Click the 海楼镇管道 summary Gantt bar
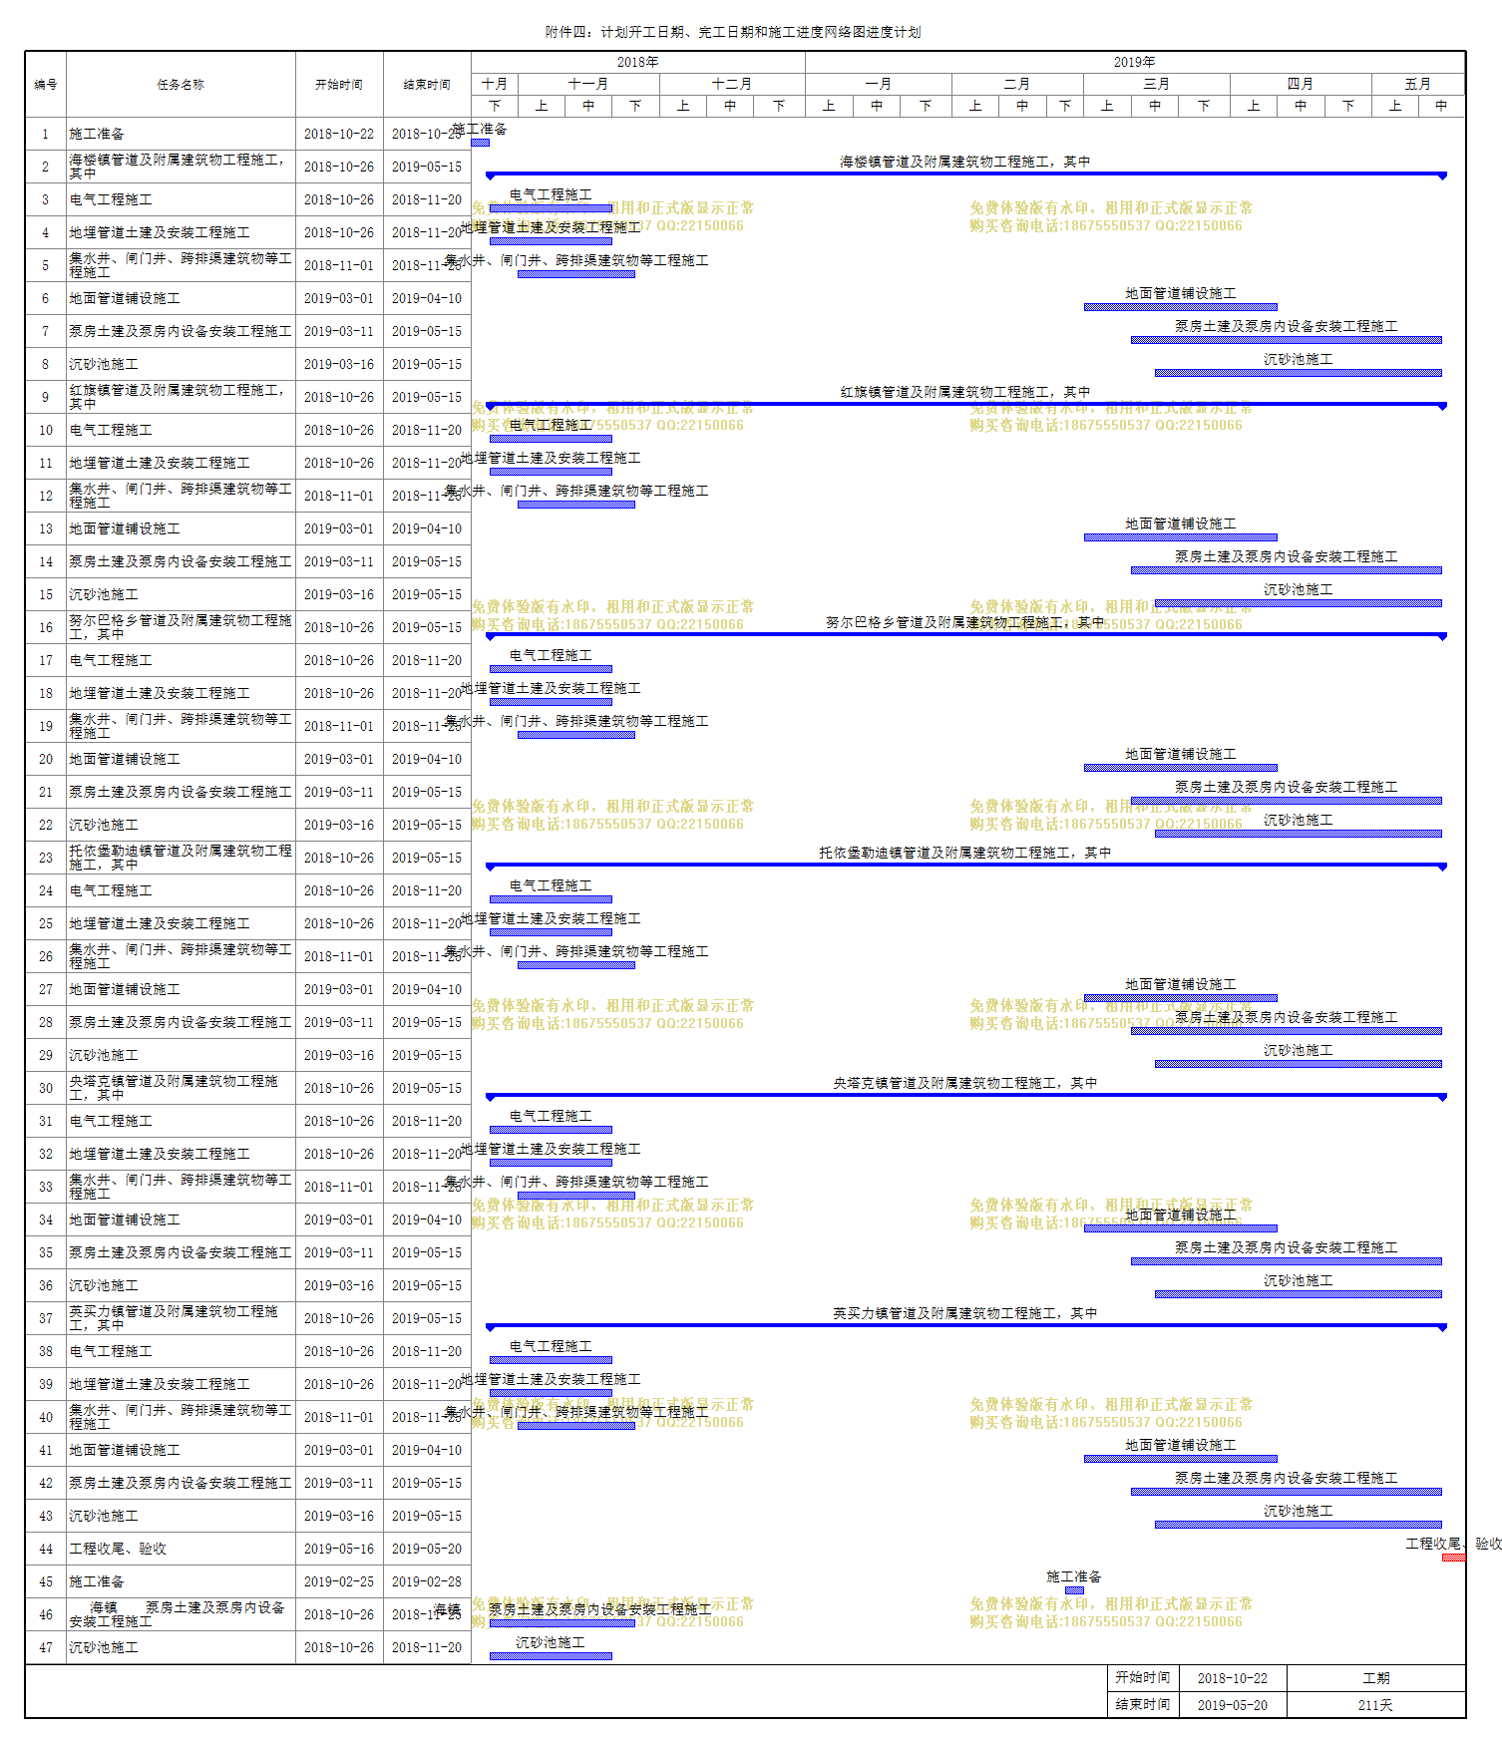This screenshot has width=1502, height=1742. click(x=965, y=174)
